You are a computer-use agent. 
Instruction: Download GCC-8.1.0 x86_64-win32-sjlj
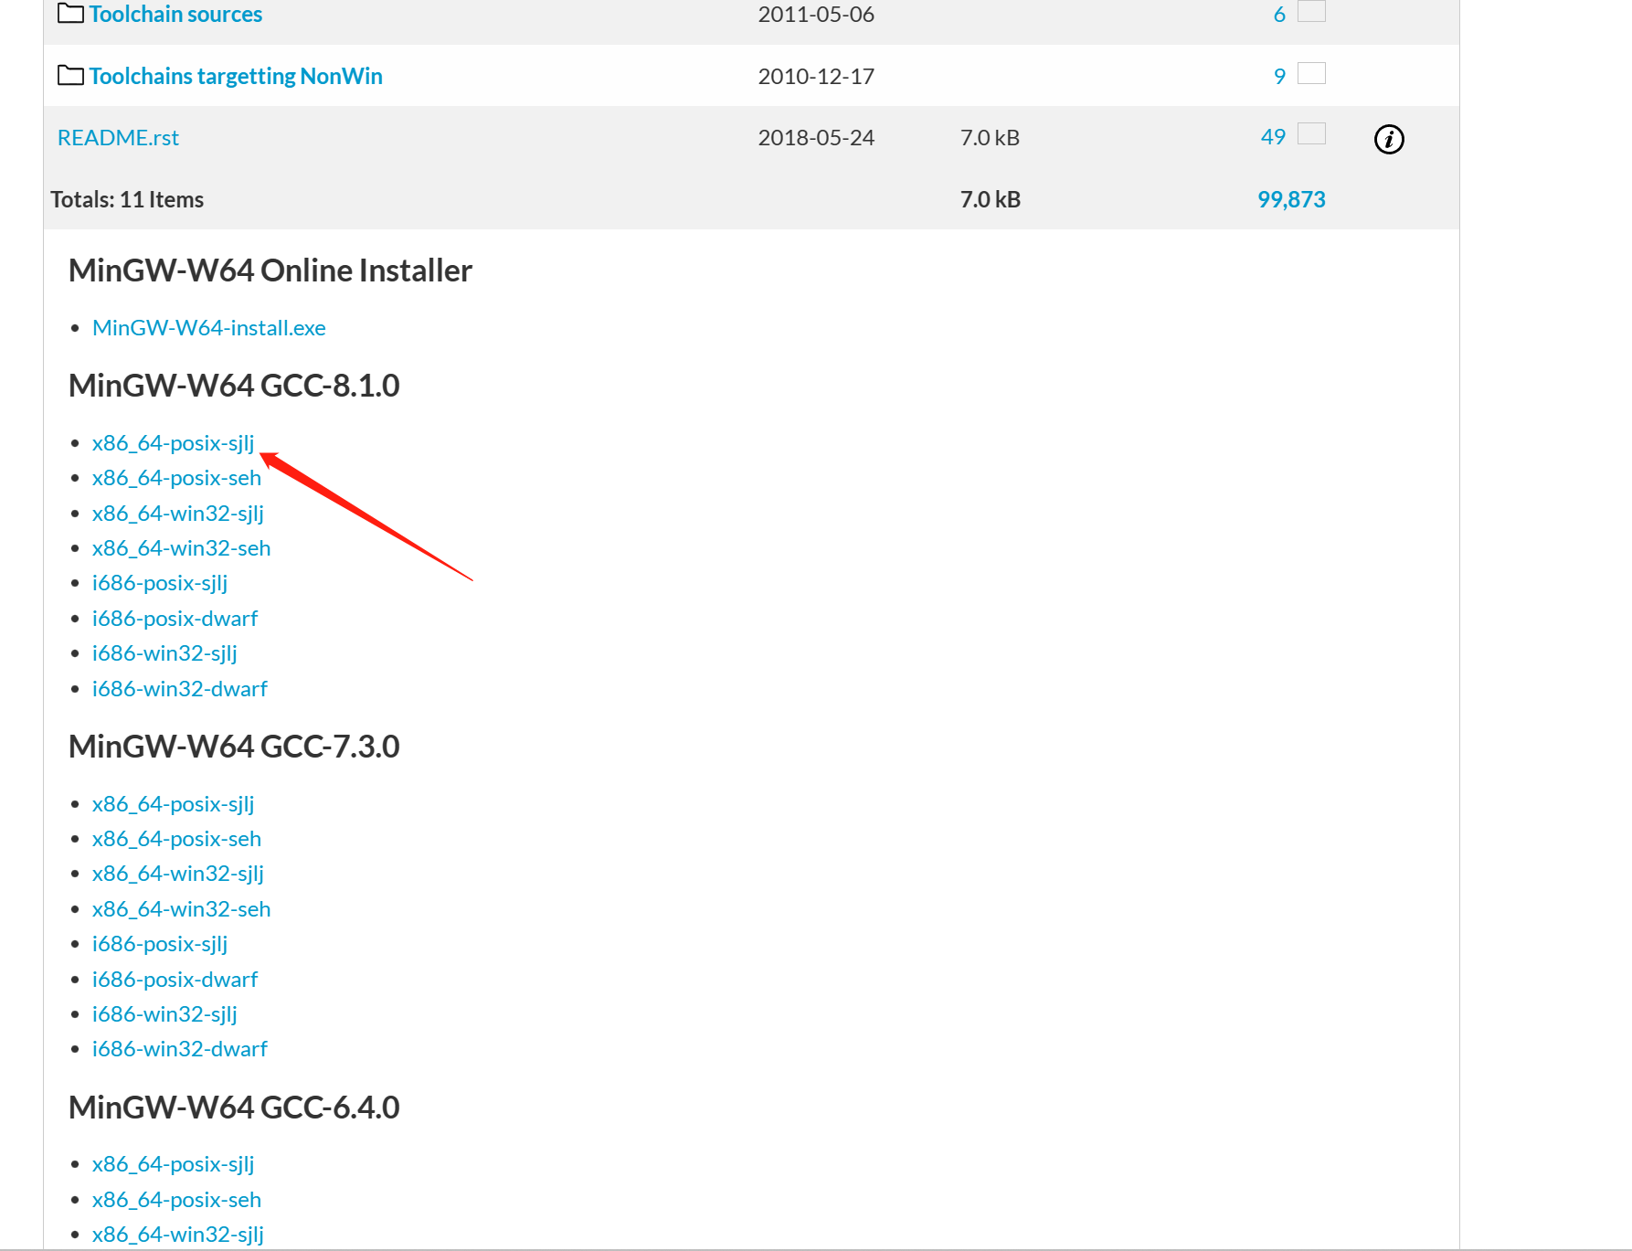[x=177, y=514]
